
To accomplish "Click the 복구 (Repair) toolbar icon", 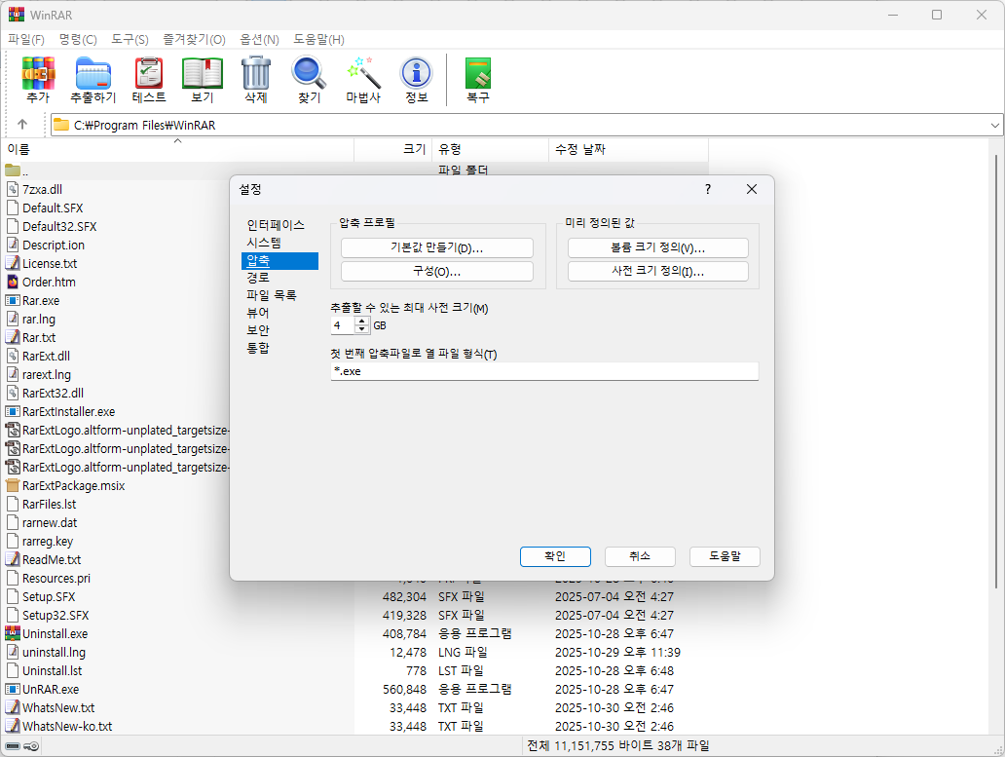I will pyautogui.click(x=478, y=73).
